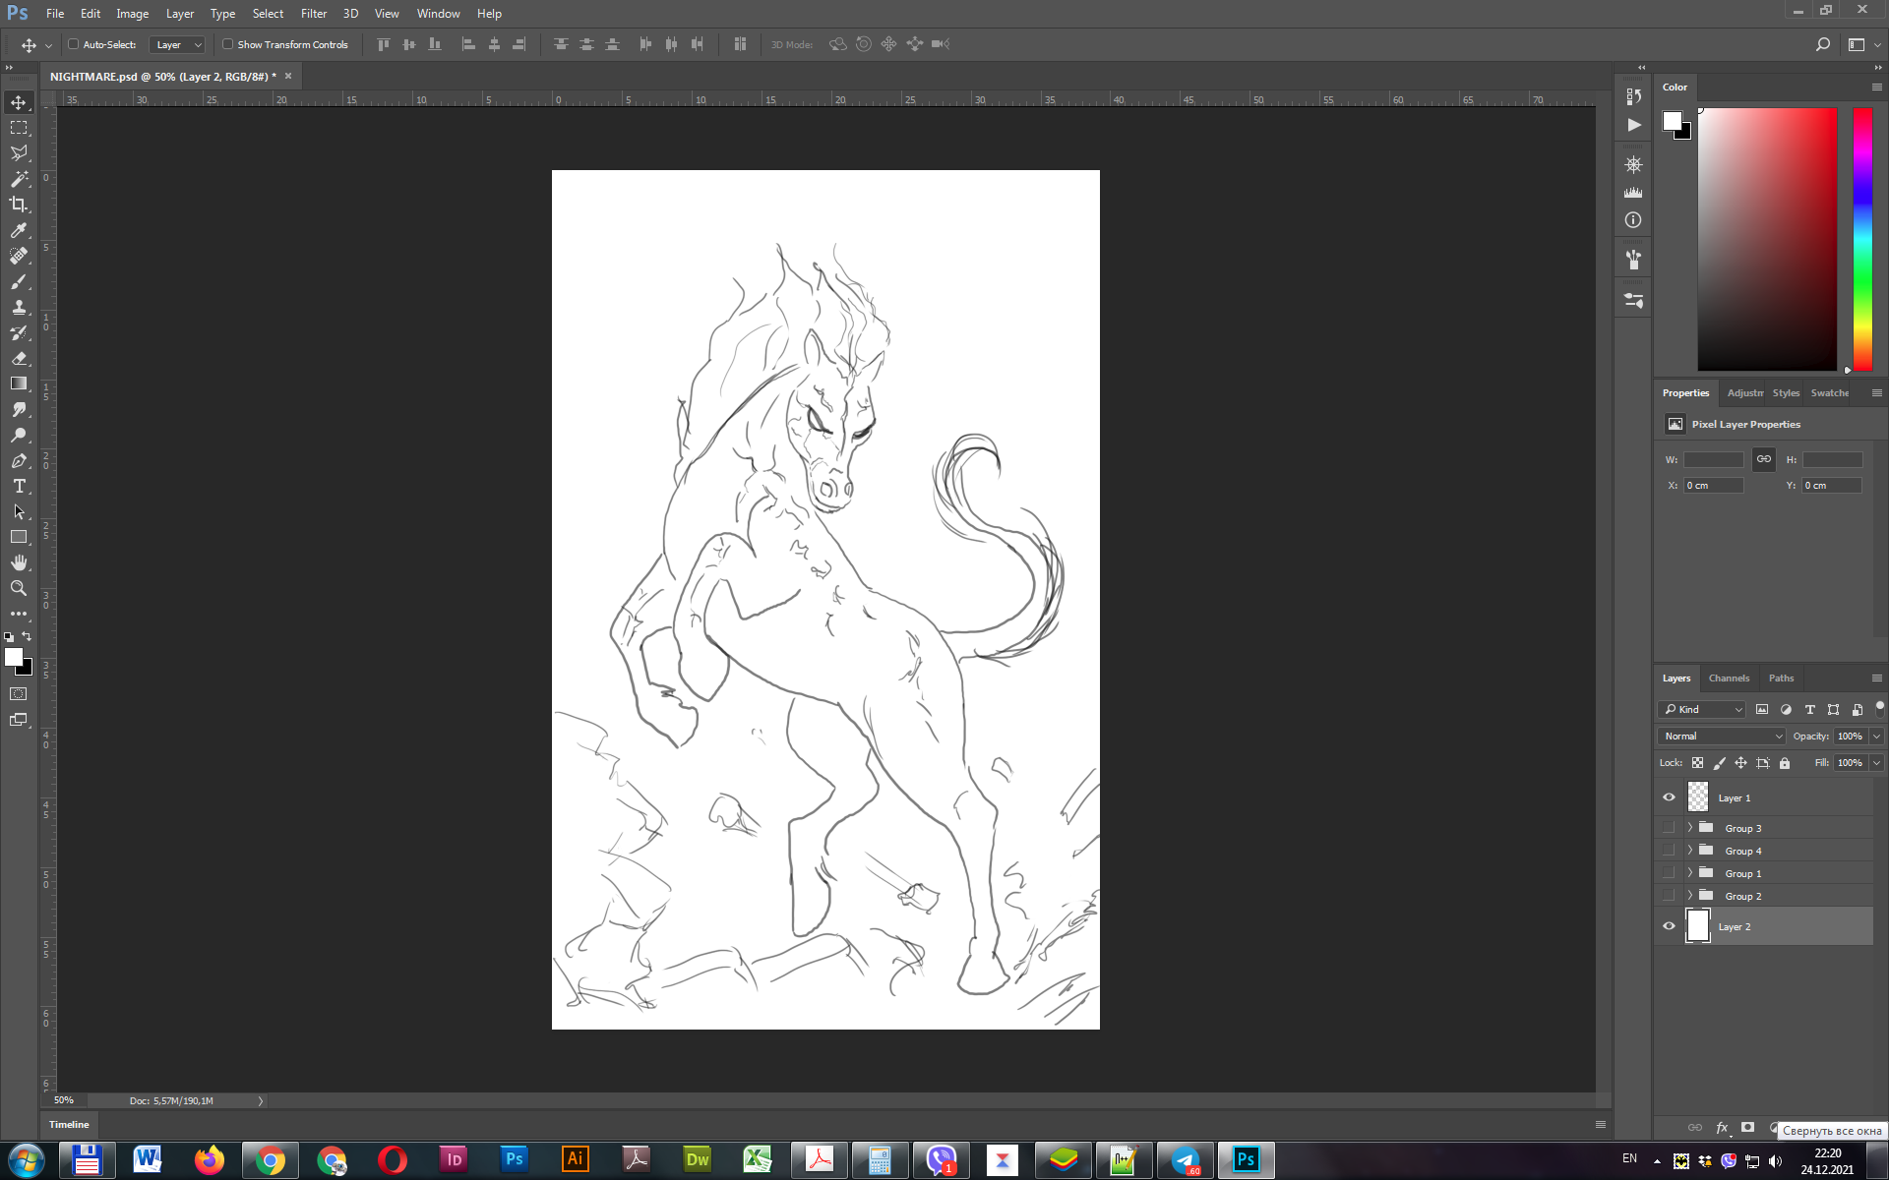Image resolution: width=1889 pixels, height=1180 pixels.
Task: Select the Hand tool
Action: point(19,562)
